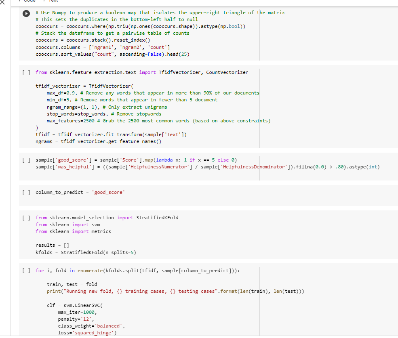The image size is (398, 338).
Task: Run the TfidfVectorizer import cell
Action: (x=27, y=72)
